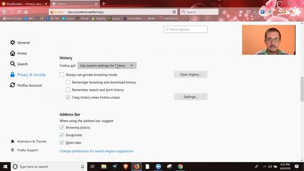Open the Firefox Send bookmark
Image resolution: width=304 pixels, height=171 pixels.
coord(169,19)
